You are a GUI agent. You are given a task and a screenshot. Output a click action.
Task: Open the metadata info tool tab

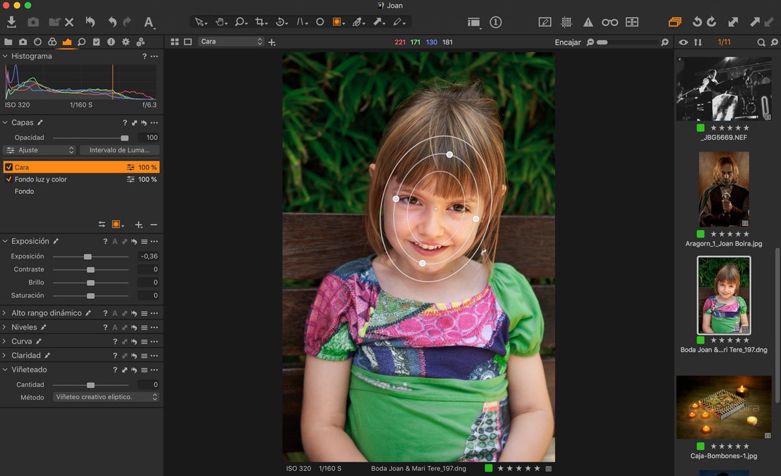111,42
